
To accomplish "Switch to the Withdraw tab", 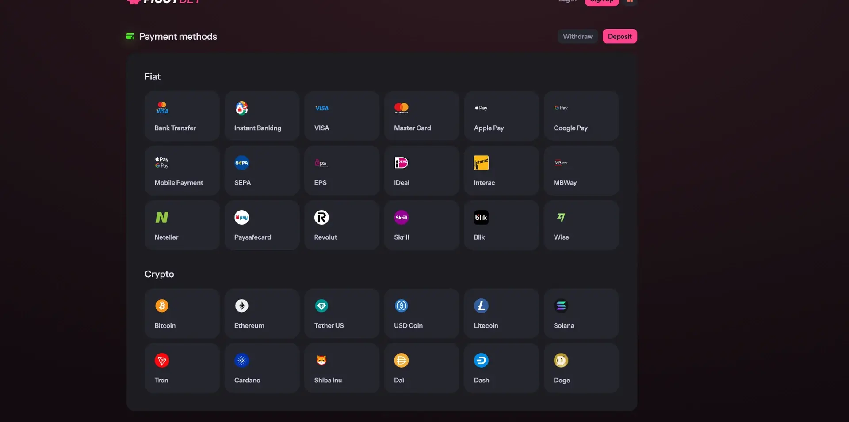I will [x=577, y=36].
